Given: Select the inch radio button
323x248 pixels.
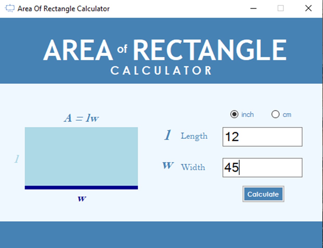Looking at the screenshot, I should coord(234,114).
